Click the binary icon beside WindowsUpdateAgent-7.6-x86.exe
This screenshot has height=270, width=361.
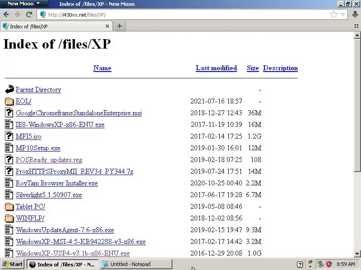tap(9, 230)
